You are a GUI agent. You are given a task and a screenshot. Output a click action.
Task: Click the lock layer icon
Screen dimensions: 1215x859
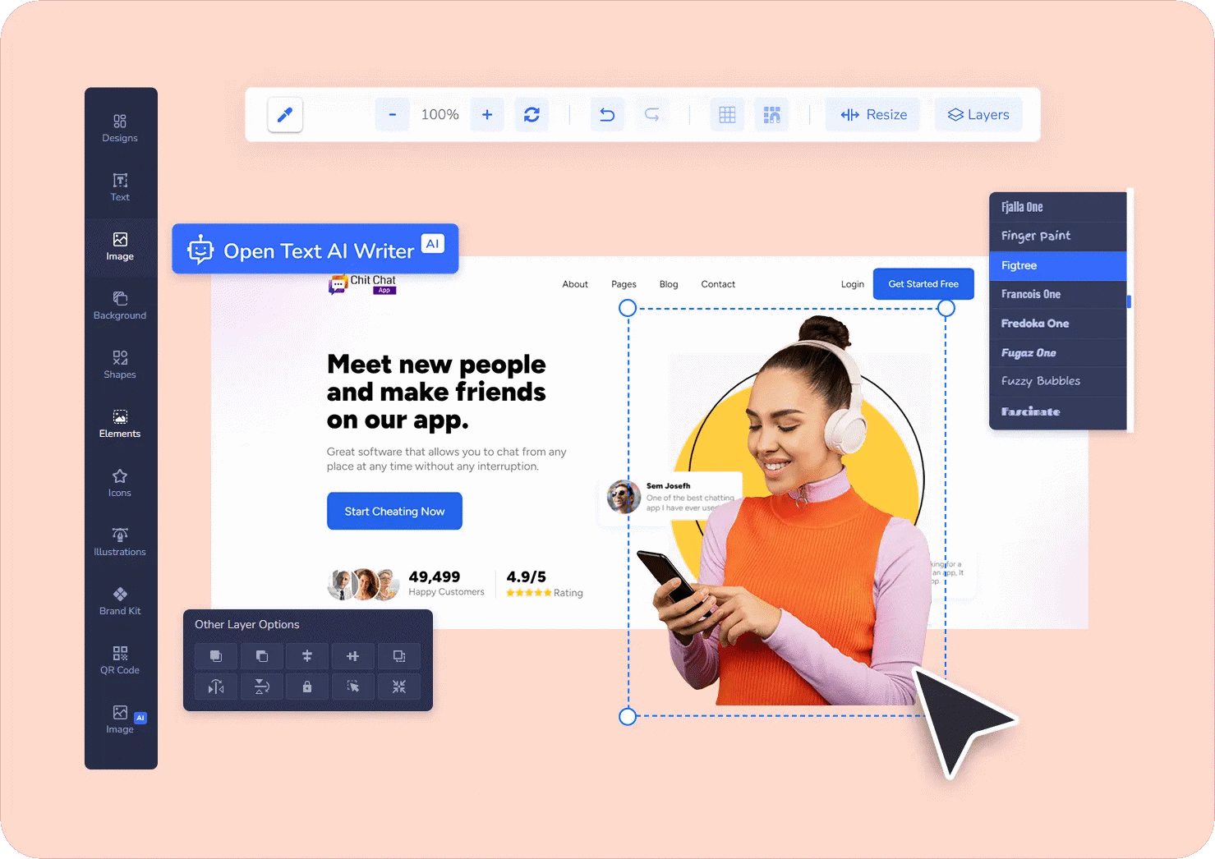[307, 687]
